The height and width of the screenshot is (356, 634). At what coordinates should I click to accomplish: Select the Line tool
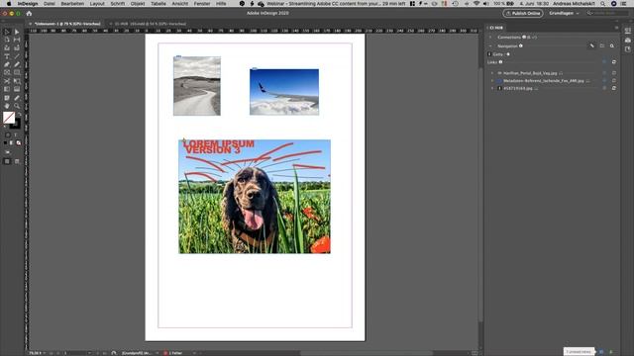click(17, 56)
